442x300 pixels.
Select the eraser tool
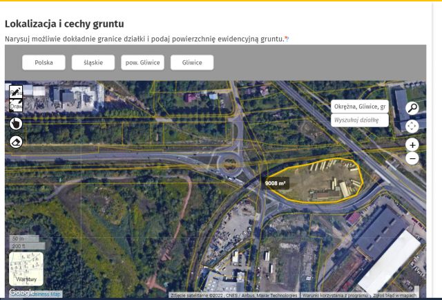(16, 142)
